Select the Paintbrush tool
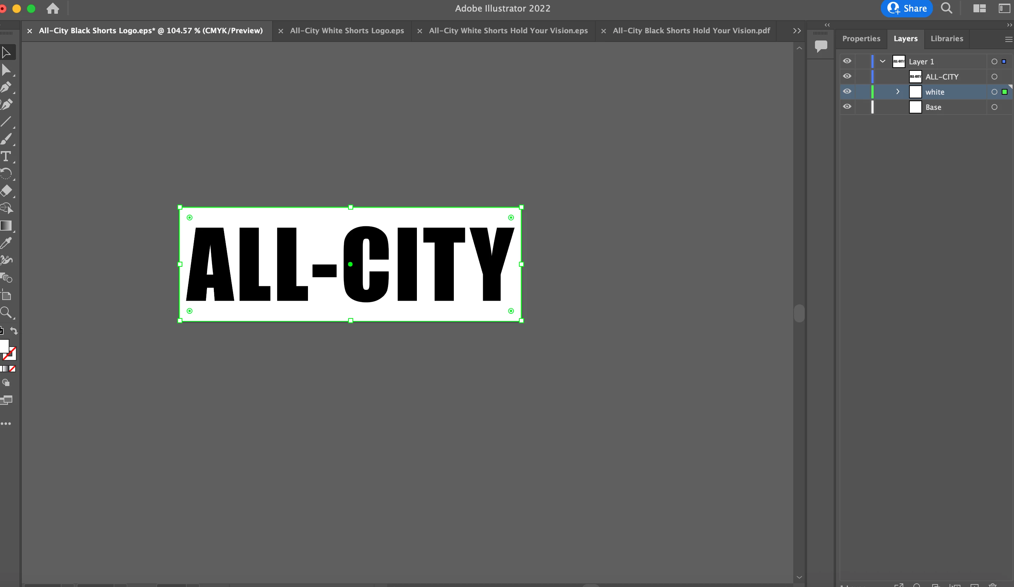Image resolution: width=1014 pixels, height=587 pixels. pos(6,139)
